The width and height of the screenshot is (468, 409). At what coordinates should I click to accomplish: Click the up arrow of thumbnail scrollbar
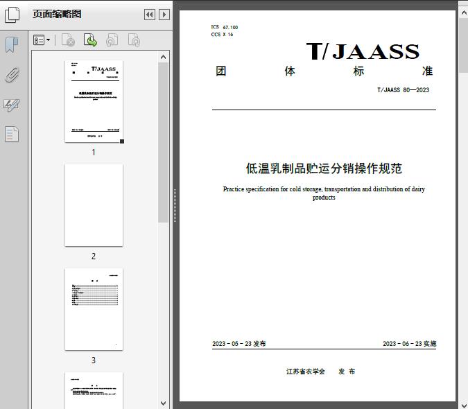point(163,57)
